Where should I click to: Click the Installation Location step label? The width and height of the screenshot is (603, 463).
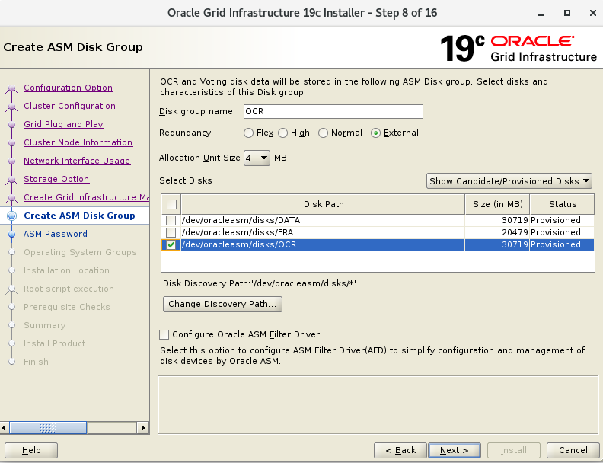coord(66,271)
